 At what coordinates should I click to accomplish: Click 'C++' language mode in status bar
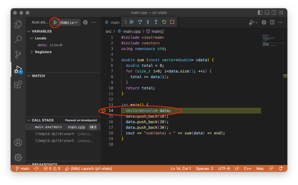tap(248, 169)
